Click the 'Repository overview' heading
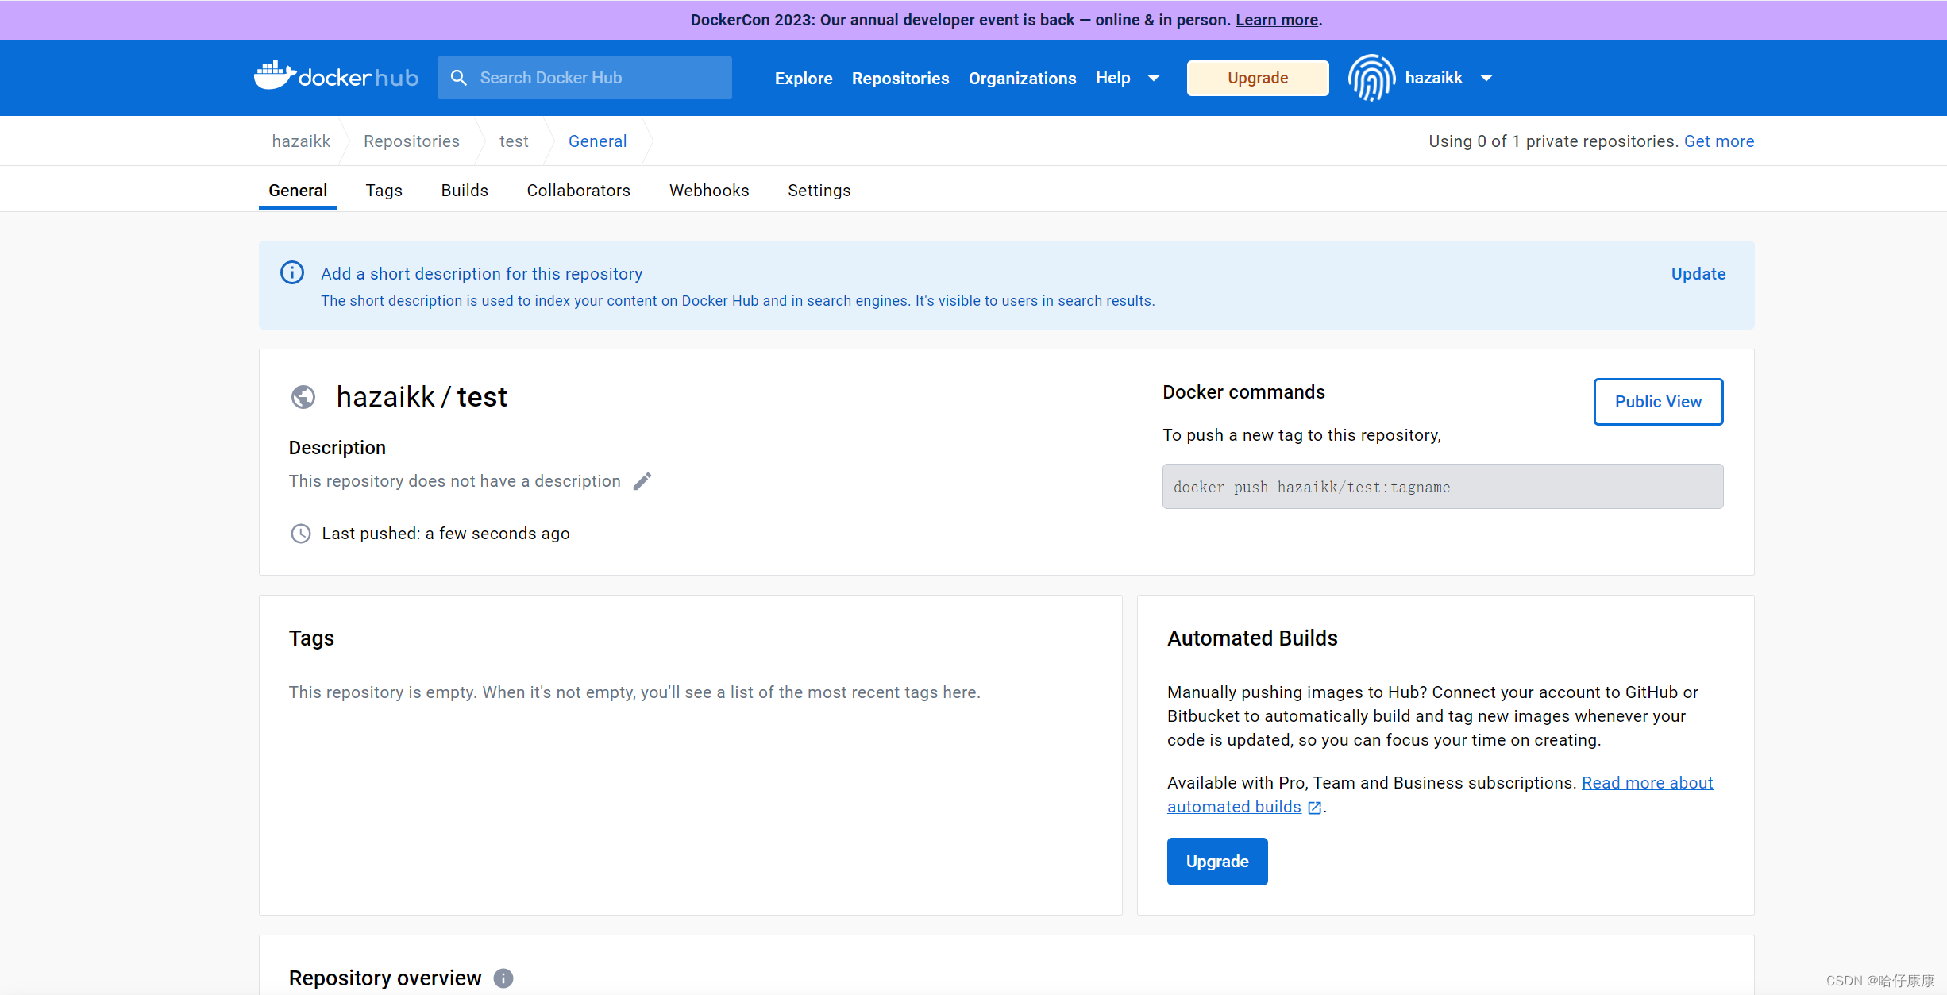The image size is (1947, 995). click(385, 978)
